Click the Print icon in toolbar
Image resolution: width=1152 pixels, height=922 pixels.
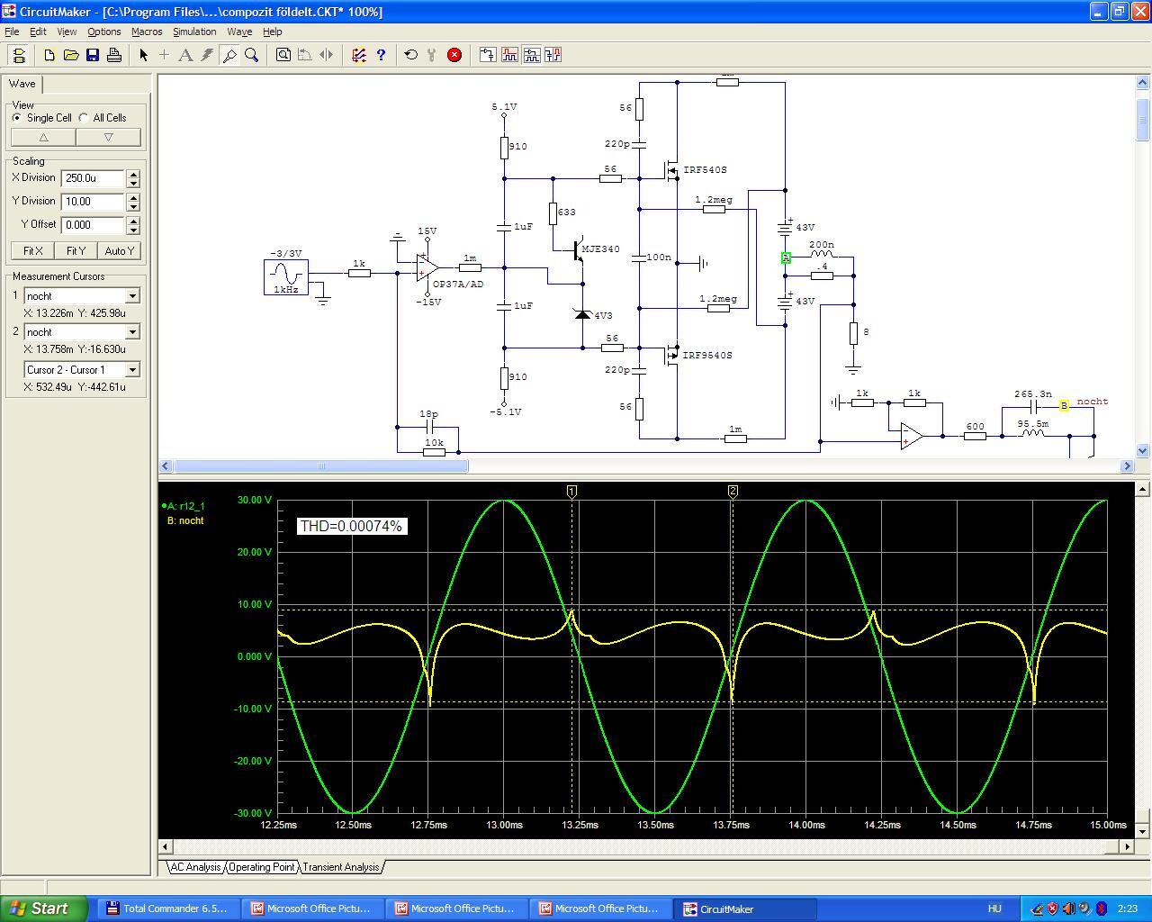pos(114,55)
